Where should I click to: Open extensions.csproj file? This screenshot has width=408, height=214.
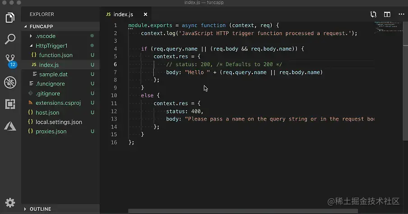[x=60, y=103]
